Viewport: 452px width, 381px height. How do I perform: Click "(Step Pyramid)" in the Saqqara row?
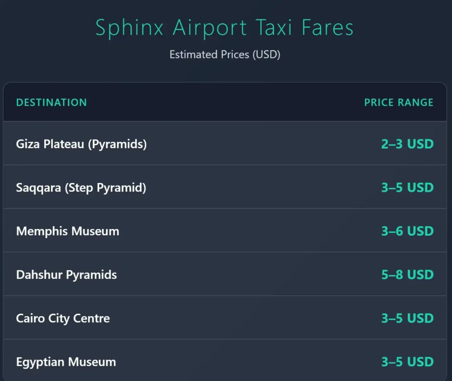105,187
